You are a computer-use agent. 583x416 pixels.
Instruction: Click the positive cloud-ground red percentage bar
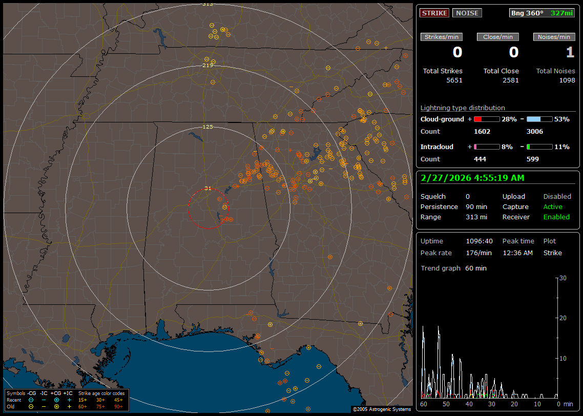(486, 119)
